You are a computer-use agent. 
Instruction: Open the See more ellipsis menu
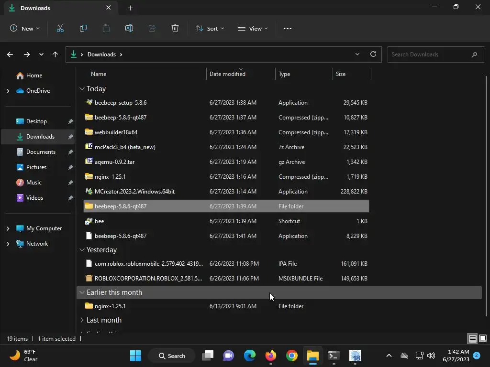[x=288, y=28]
